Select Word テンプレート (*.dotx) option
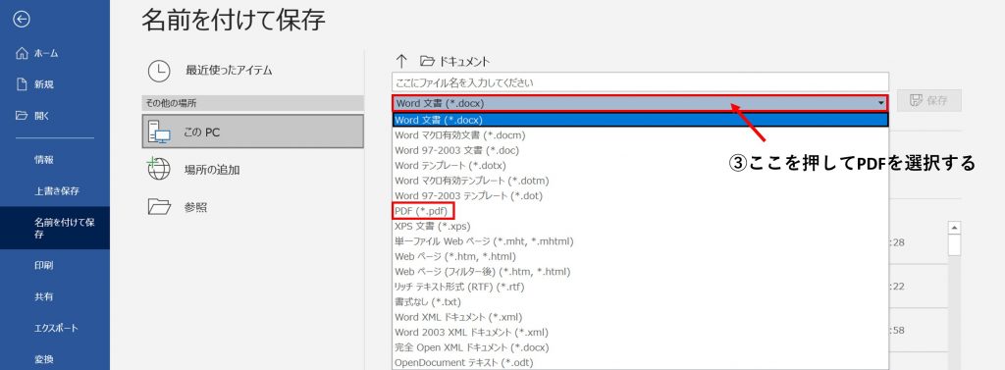 point(640,166)
